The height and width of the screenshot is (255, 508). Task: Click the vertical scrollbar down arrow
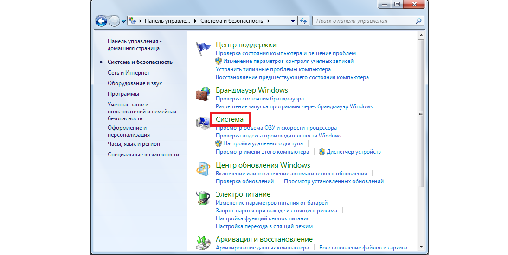(x=421, y=247)
